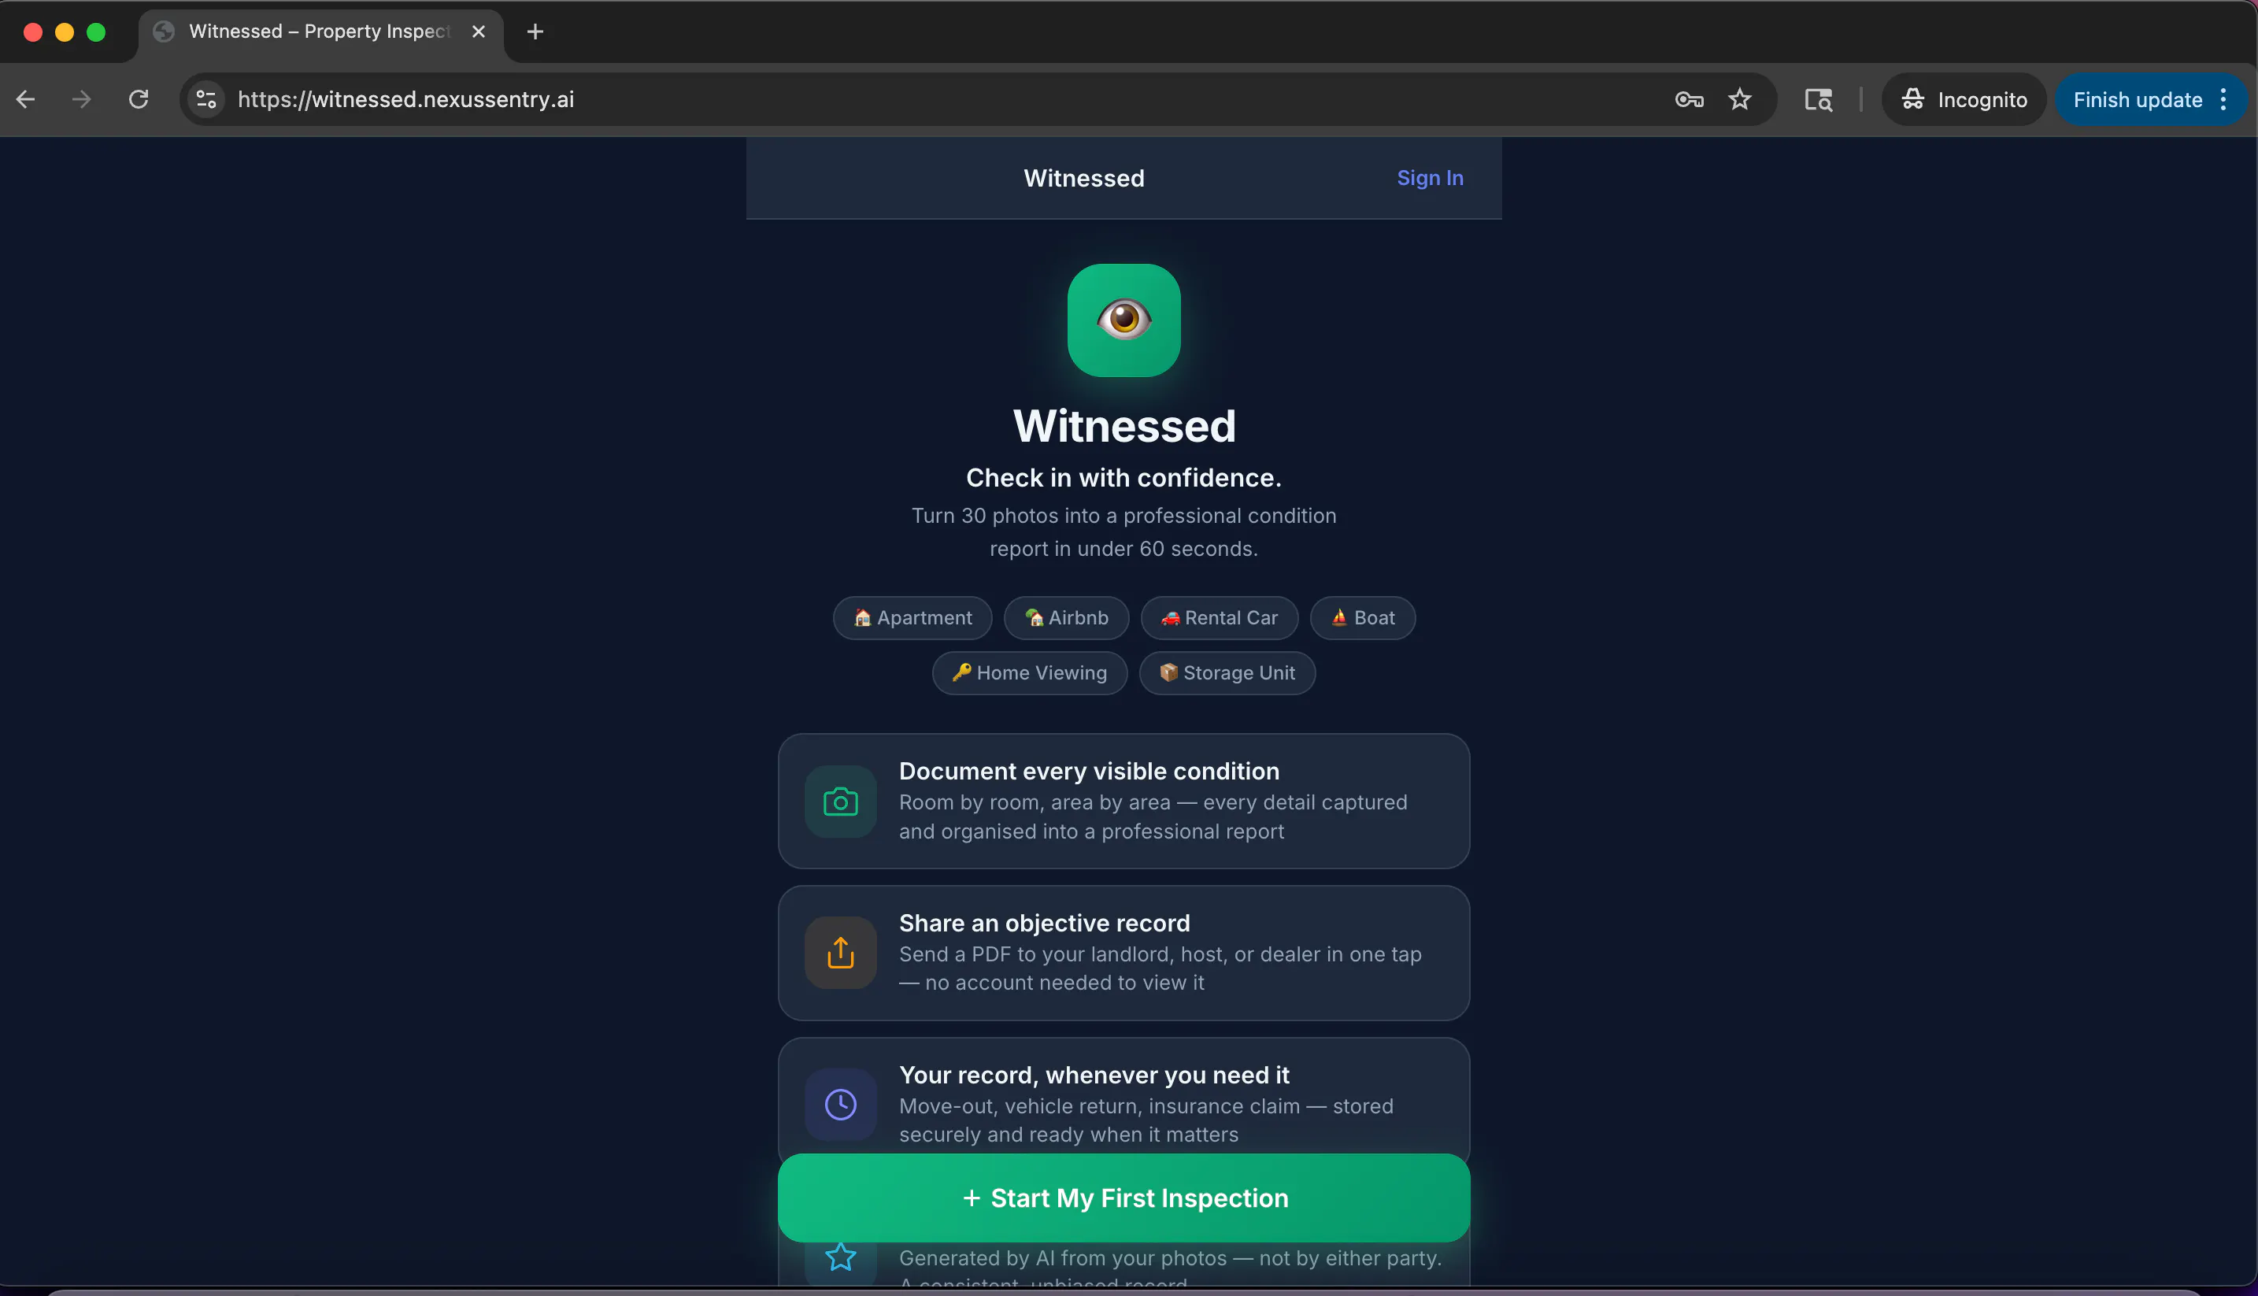The width and height of the screenshot is (2258, 1296).
Task: Select the Boat chip
Action: coord(1363,618)
